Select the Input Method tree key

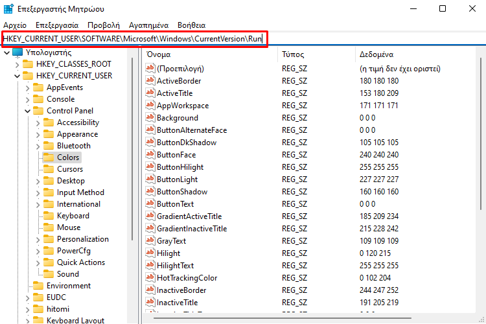pyautogui.click(x=80, y=192)
